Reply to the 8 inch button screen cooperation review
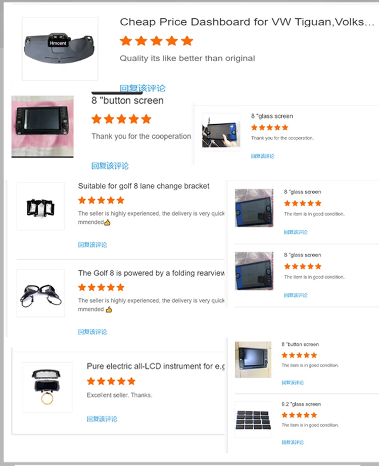 point(110,166)
